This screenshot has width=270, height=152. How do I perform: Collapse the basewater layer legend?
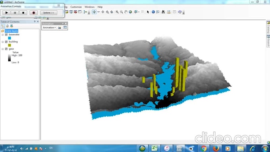(3, 35)
